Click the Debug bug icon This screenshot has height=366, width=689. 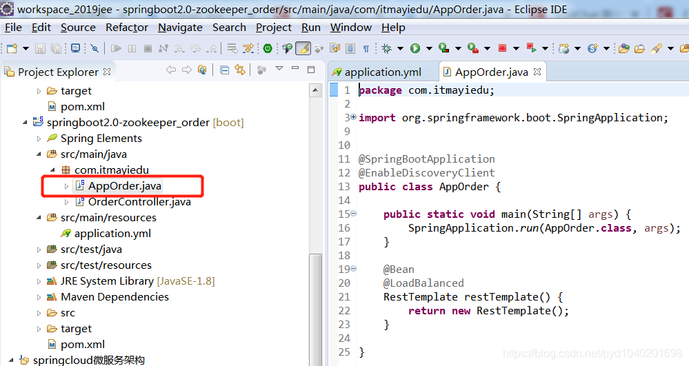coord(387,48)
